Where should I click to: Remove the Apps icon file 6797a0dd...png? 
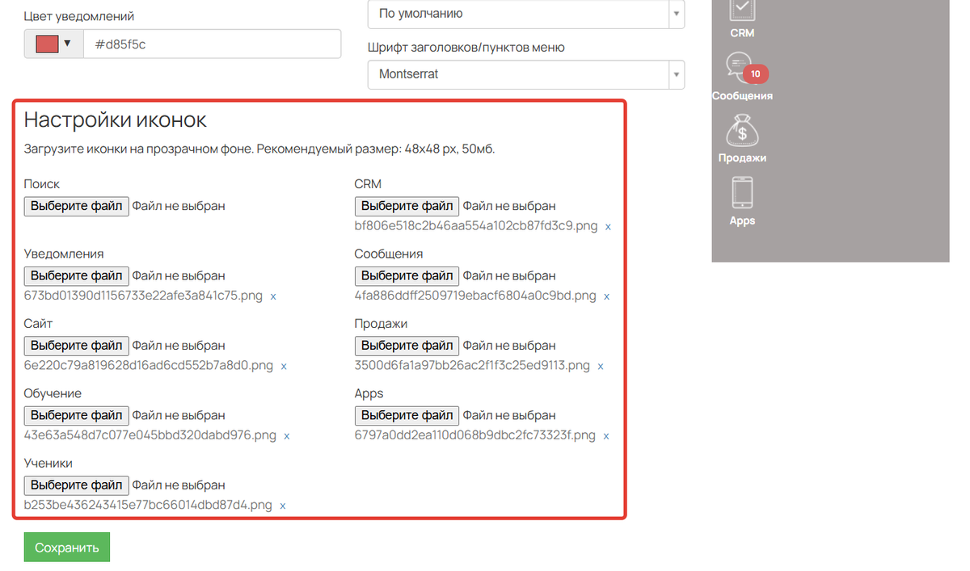tap(606, 436)
